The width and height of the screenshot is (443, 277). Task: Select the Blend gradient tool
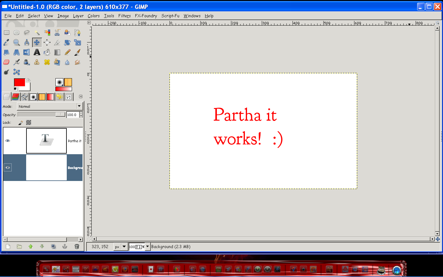click(57, 52)
